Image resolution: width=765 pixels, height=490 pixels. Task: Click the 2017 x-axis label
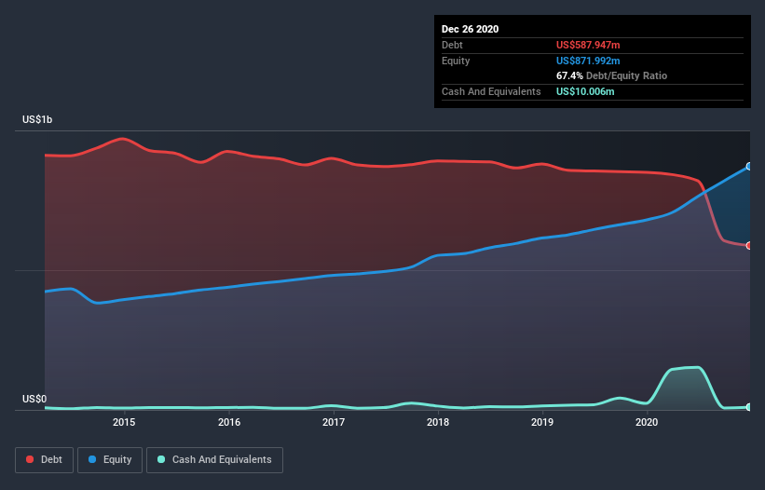[334, 422]
